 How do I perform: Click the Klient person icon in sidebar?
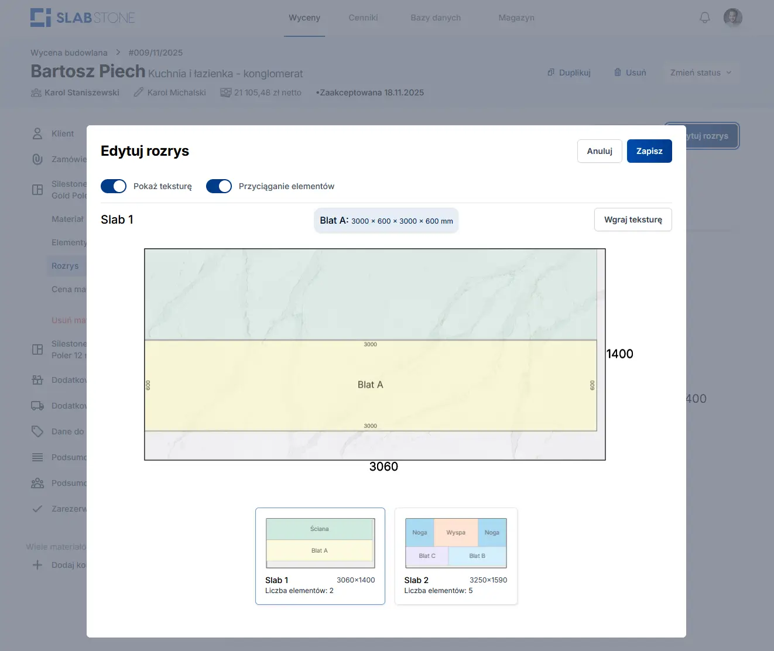(x=37, y=133)
